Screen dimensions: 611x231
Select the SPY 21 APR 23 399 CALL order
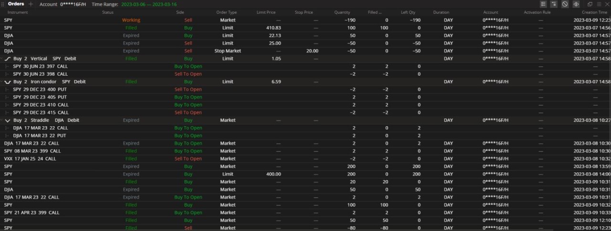point(32,212)
